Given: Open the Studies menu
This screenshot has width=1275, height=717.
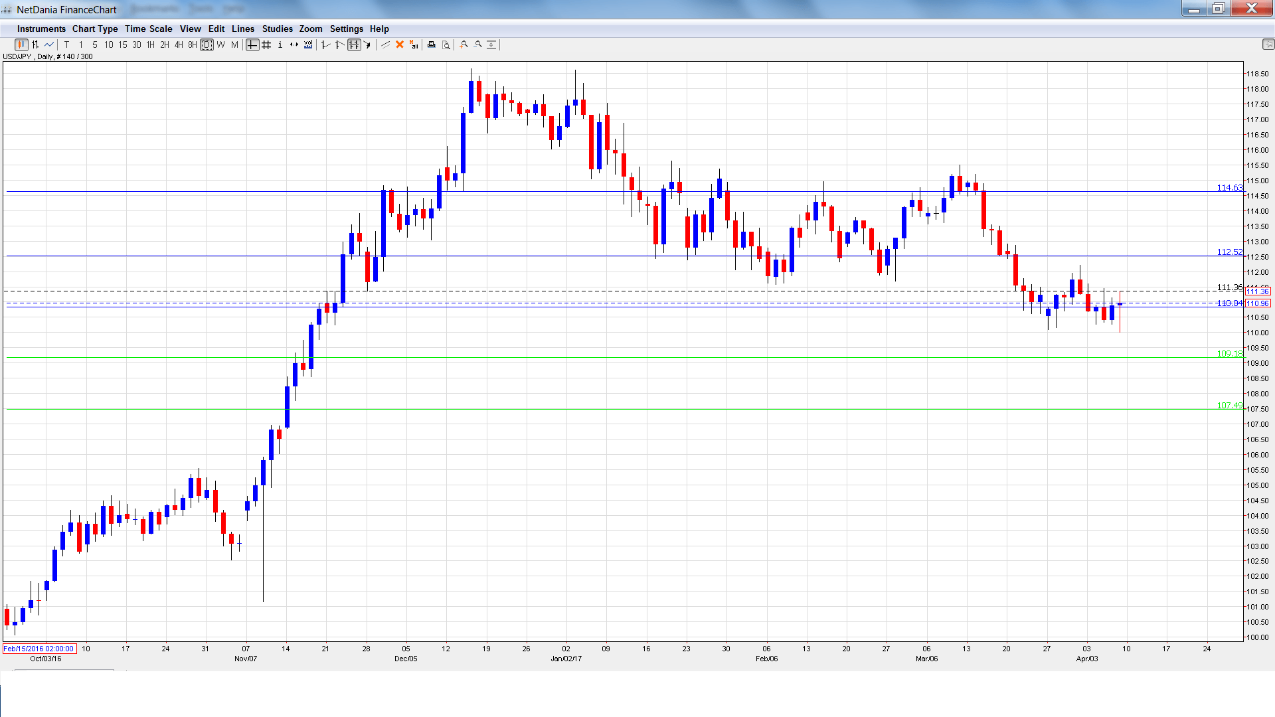Looking at the screenshot, I should (277, 29).
